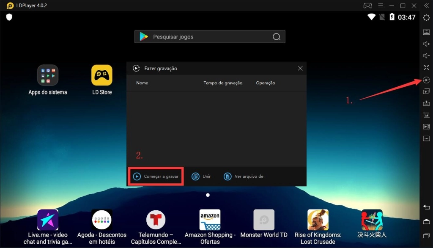The image size is (433, 248).
Task: Collapse the sidebar with double chevron
Action: click(426, 6)
